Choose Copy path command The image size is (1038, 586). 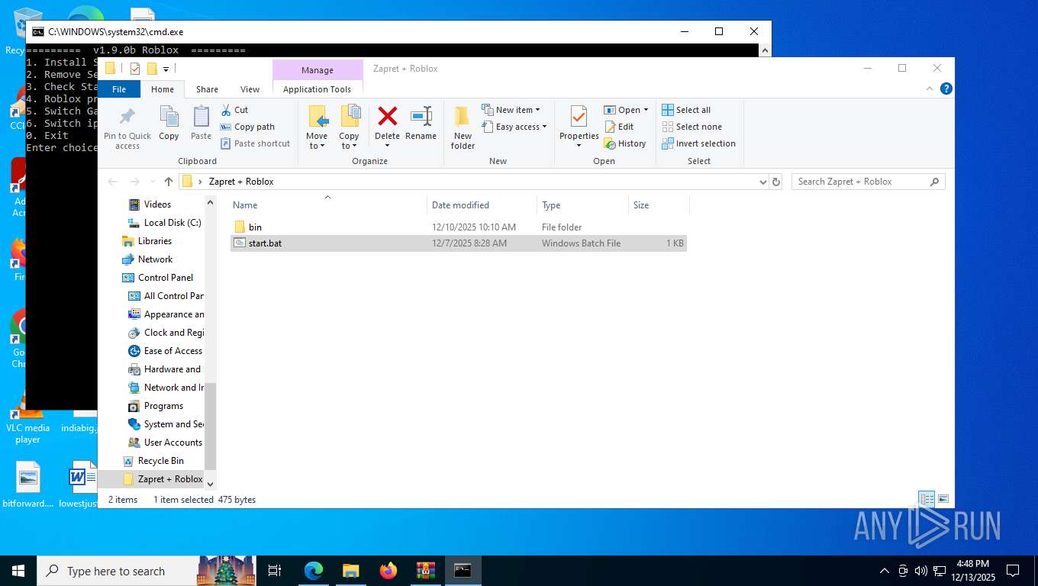247,127
